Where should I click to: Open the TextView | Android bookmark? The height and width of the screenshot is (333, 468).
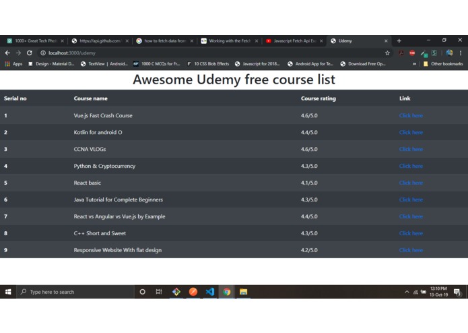pos(104,64)
